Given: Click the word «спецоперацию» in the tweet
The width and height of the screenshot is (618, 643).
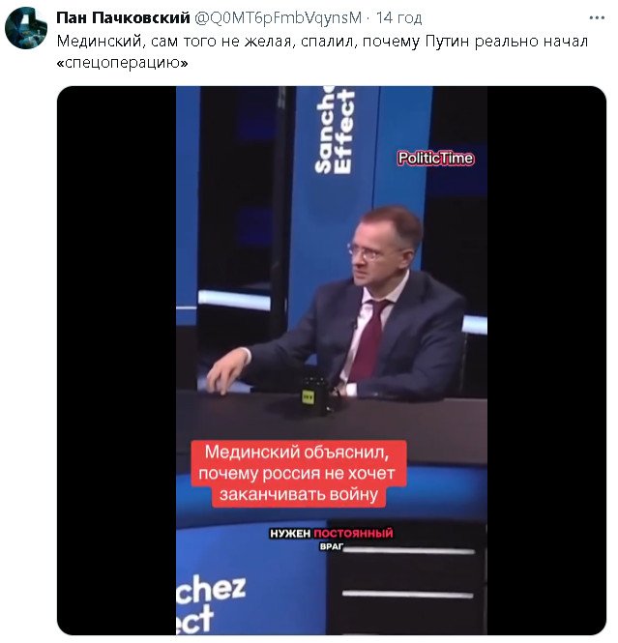Looking at the screenshot, I should [122, 63].
